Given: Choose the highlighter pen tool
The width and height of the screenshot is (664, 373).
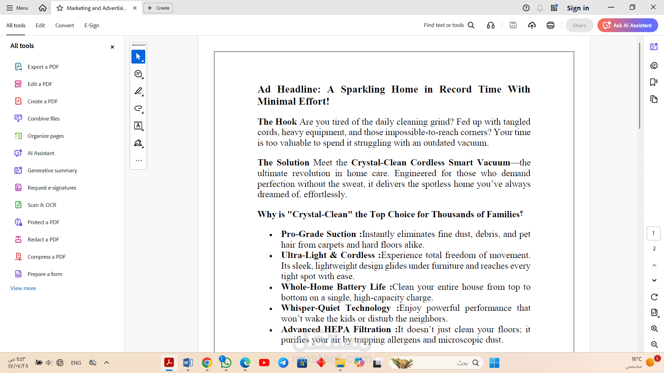Looking at the screenshot, I should (x=138, y=91).
